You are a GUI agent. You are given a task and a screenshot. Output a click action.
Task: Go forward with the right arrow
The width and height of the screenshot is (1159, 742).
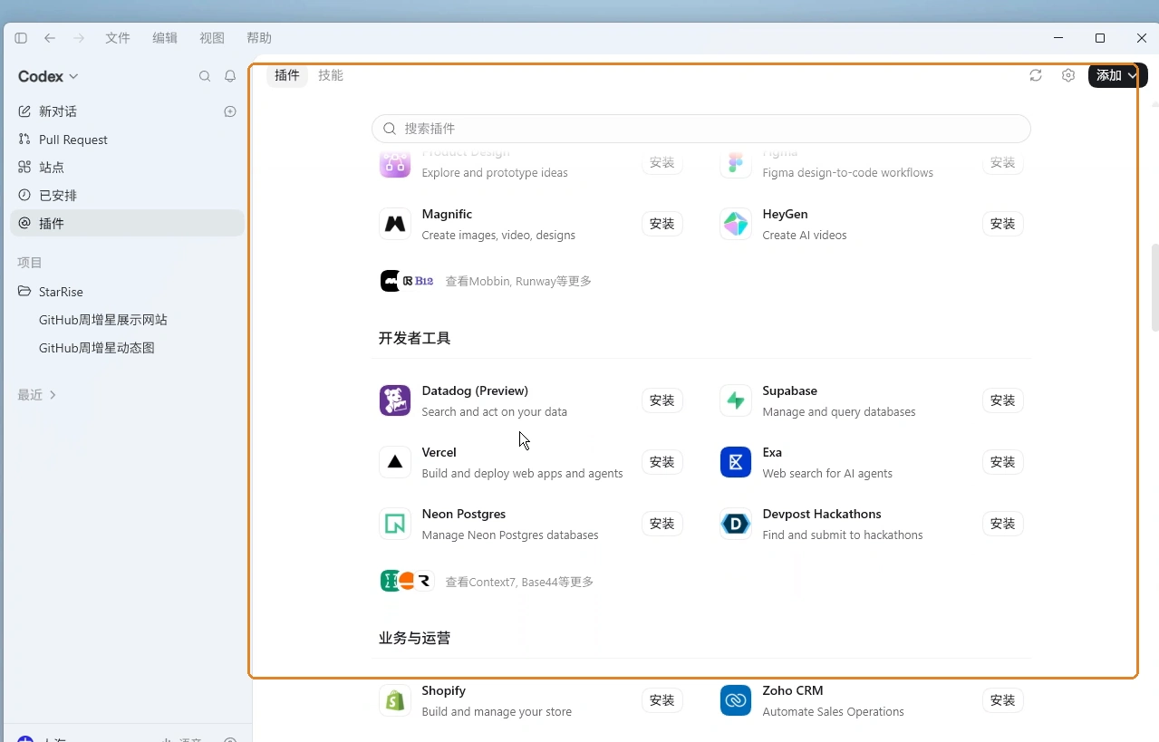tap(79, 38)
